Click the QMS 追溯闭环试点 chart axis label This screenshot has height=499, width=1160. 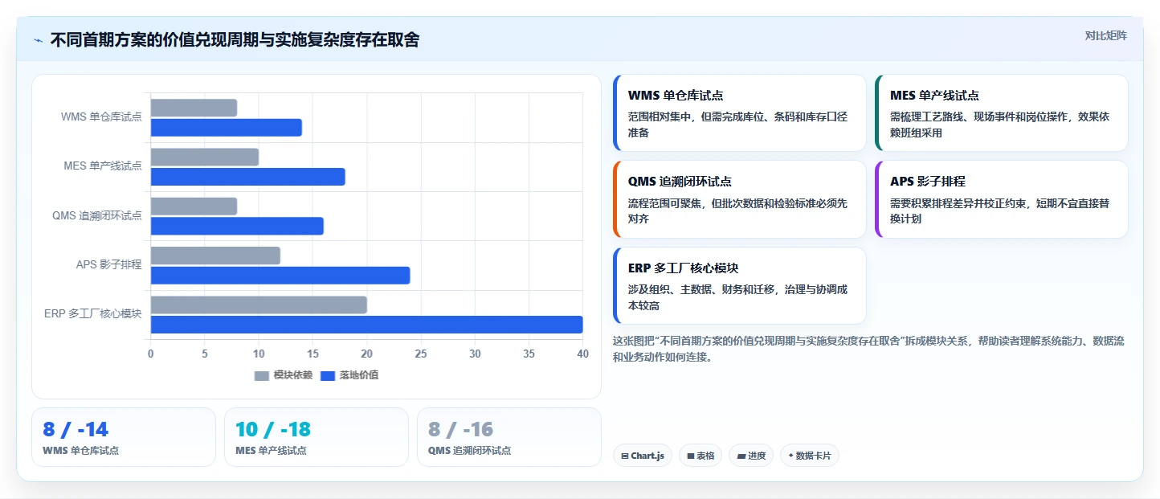point(97,215)
